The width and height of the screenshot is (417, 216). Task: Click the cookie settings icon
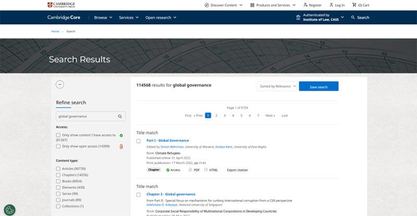(x=9, y=209)
